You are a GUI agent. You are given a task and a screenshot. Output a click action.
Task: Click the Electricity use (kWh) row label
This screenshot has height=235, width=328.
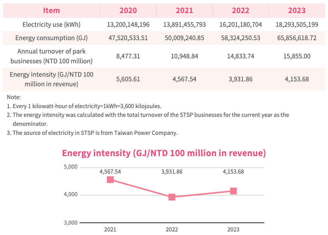(52, 25)
